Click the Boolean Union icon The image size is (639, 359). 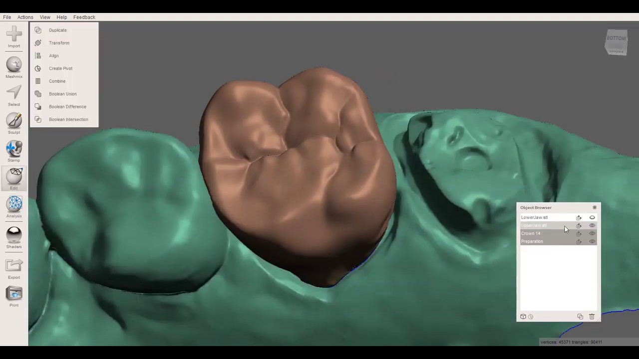pyautogui.click(x=38, y=94)
